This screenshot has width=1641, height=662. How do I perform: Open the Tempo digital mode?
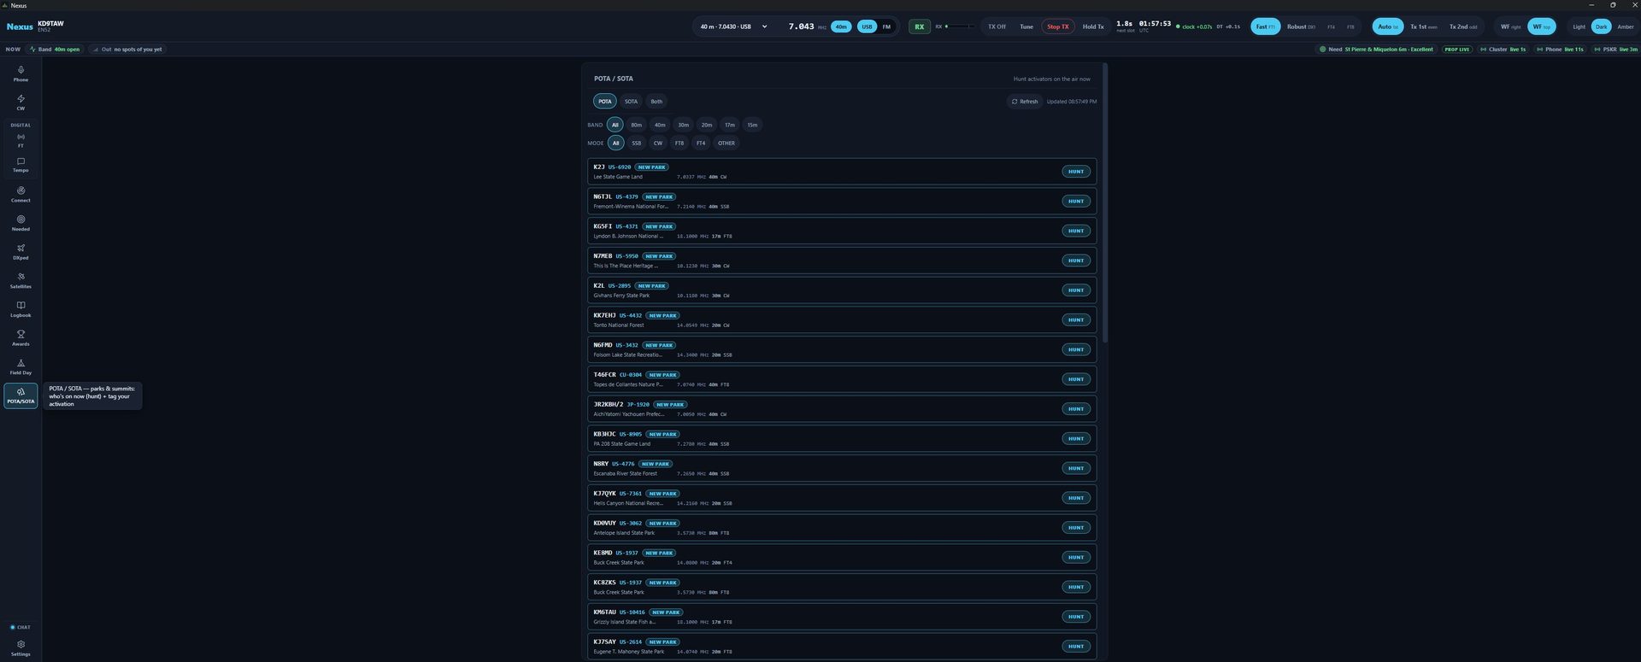[21, 165]
